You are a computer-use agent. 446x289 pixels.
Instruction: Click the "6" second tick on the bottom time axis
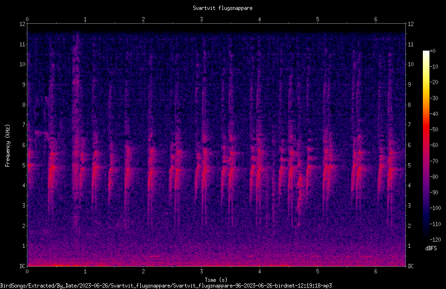376,271
